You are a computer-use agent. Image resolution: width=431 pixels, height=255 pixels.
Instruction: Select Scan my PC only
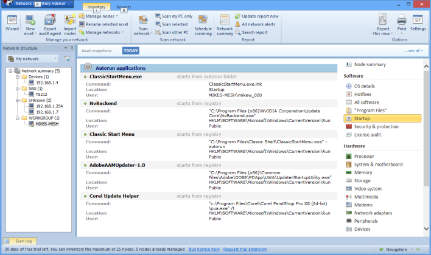(x=173, y=16)
